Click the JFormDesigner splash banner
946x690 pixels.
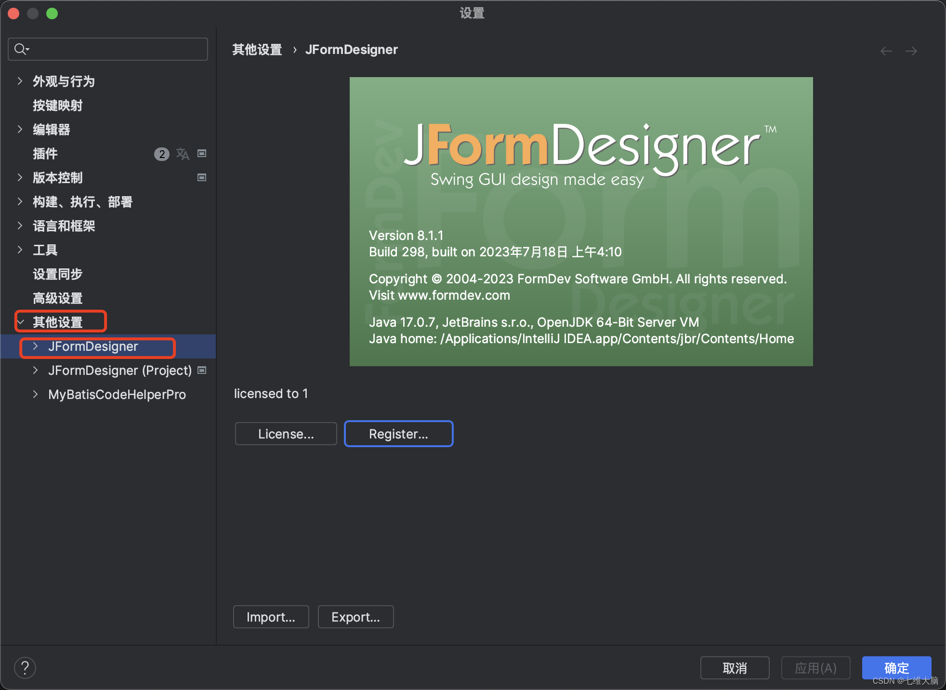pos(581,222)
